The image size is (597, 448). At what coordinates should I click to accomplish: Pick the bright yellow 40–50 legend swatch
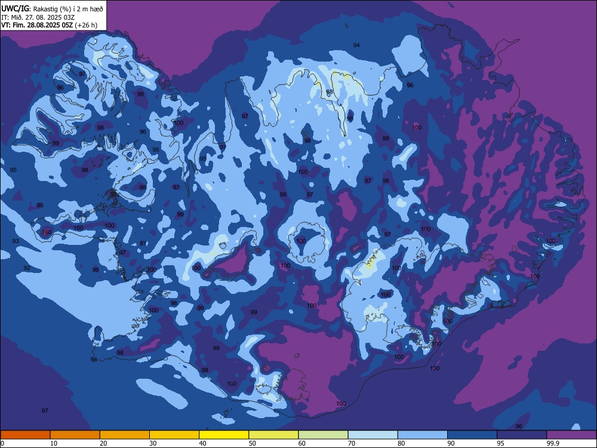[x=224, y=435]
